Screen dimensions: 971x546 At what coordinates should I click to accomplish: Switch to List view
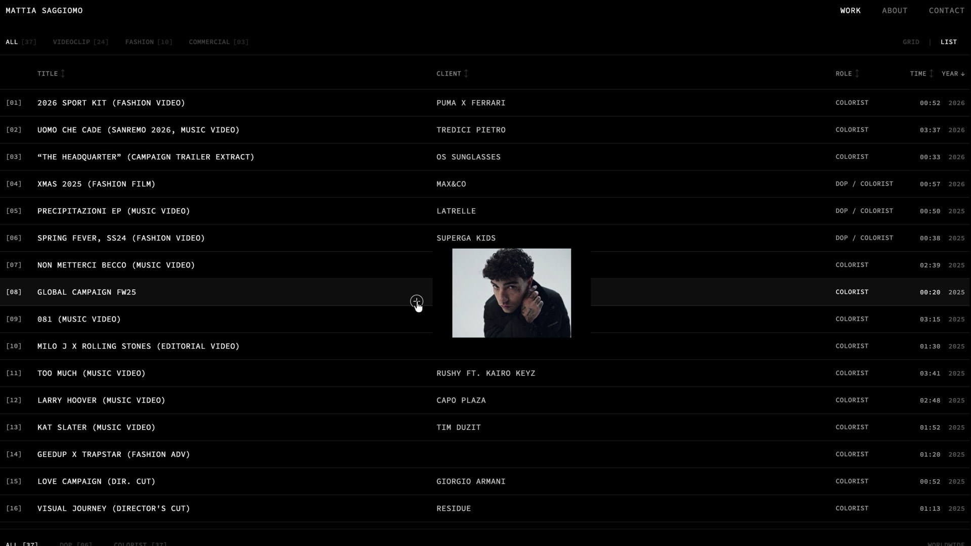(949, 42)
